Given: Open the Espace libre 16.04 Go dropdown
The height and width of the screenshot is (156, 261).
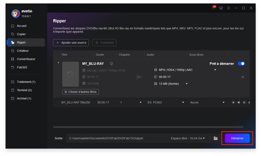Looking at the screenshot, I should (x=188, y=138).
